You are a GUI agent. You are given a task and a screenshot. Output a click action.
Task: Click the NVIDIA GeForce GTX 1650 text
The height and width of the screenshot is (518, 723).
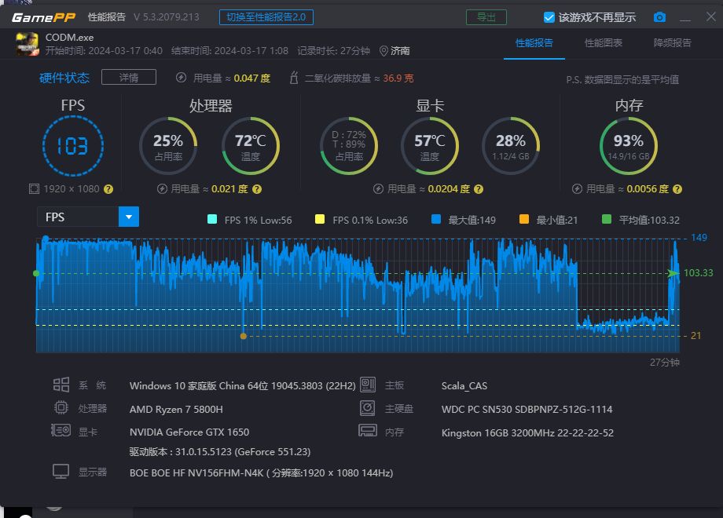click(x=189, y=432)
